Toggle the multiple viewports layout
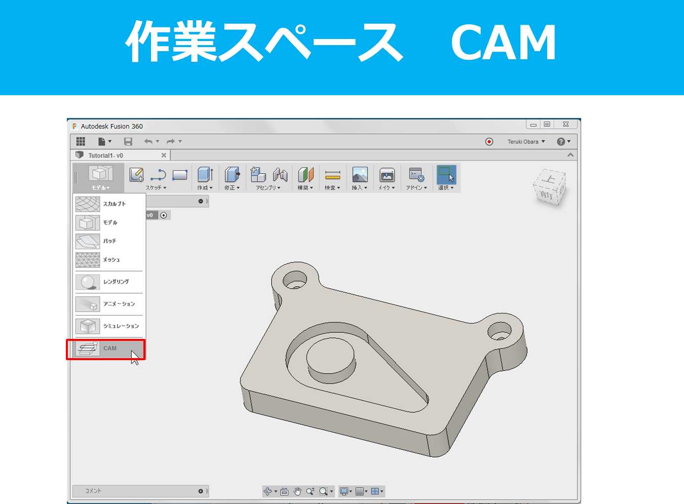This screenshot has width=684, height=504. coord(375,491)
